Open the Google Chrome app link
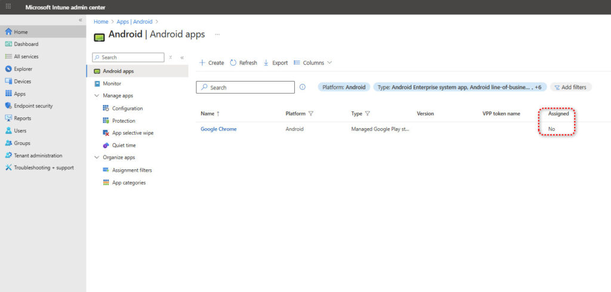The width and height of the screenshot is (611, 292). tap(218, 129)
